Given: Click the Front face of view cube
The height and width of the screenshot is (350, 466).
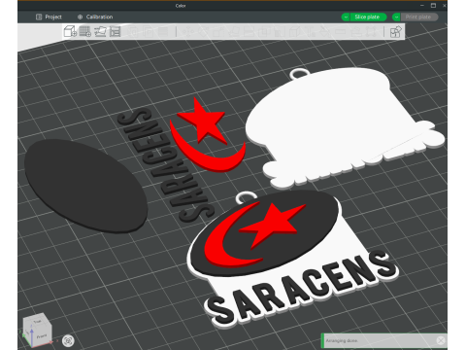Looking at the screenshot, I should point(42,336).
